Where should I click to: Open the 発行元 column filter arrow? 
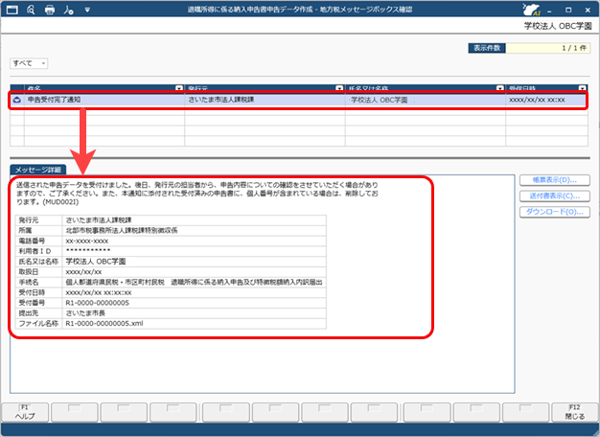(x=339, y=88)
